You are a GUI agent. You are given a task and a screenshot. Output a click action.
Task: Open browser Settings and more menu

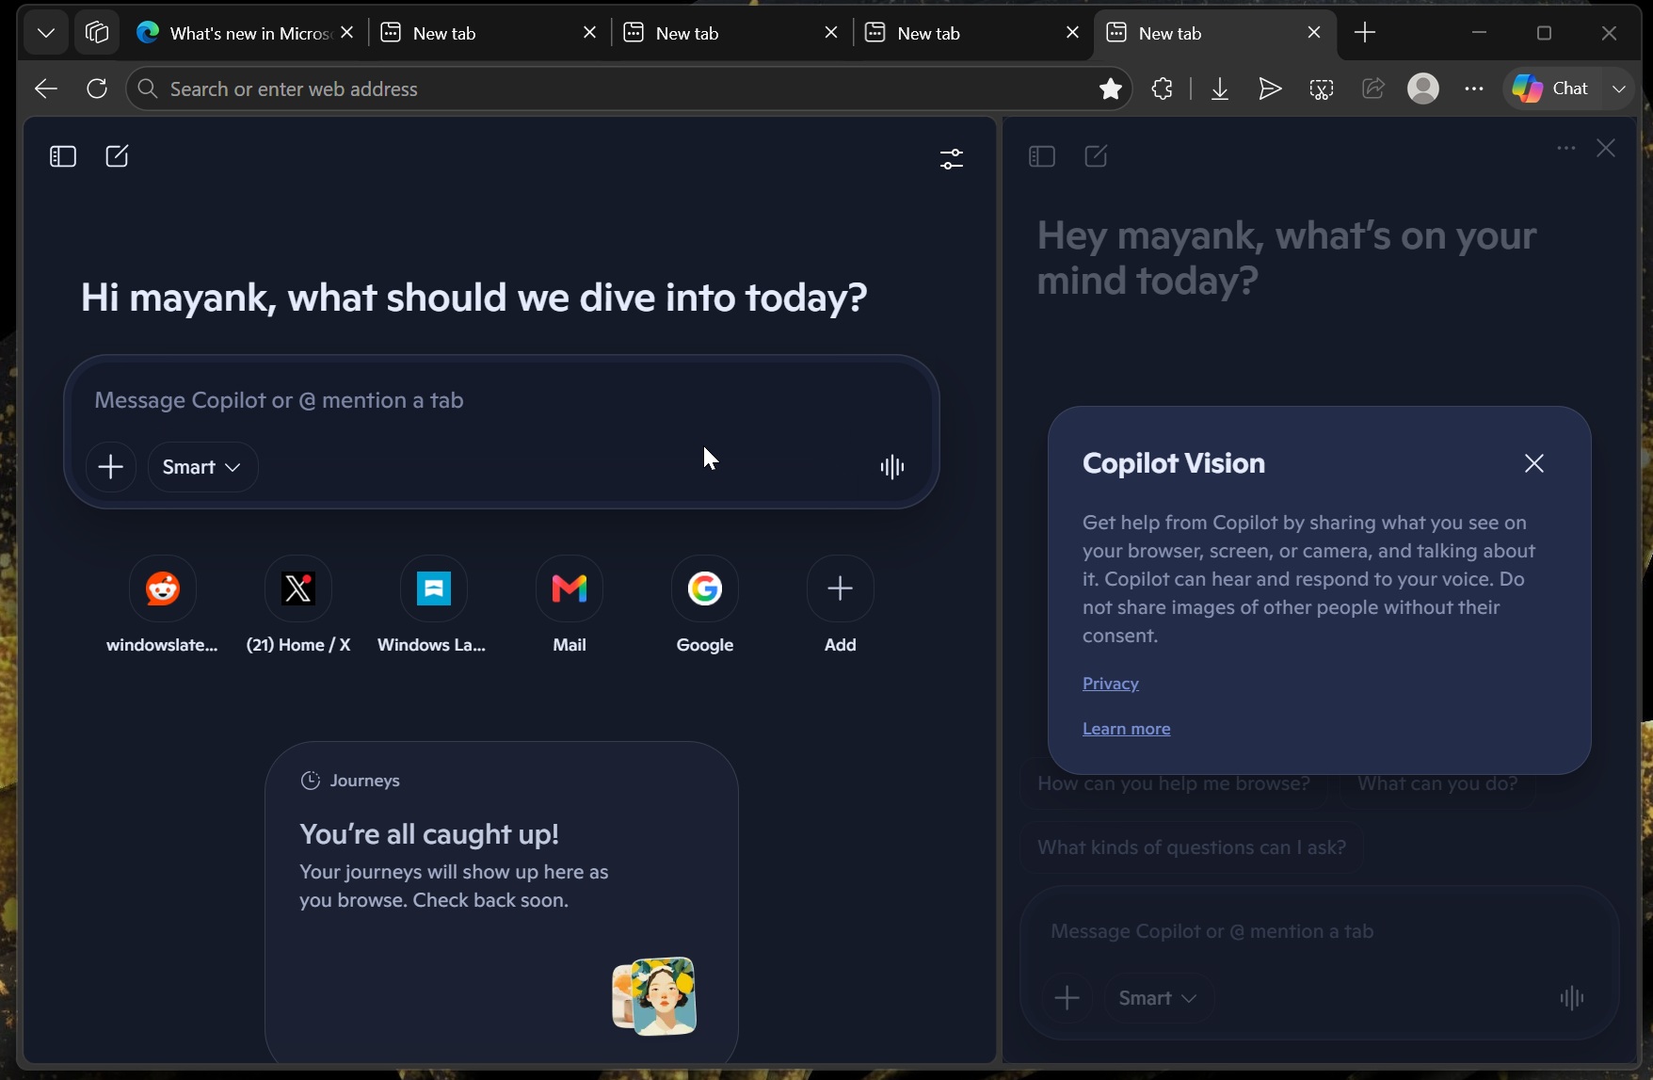1474,89
